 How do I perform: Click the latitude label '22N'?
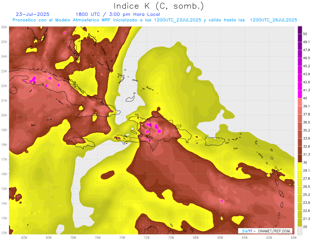pos(4,86)
